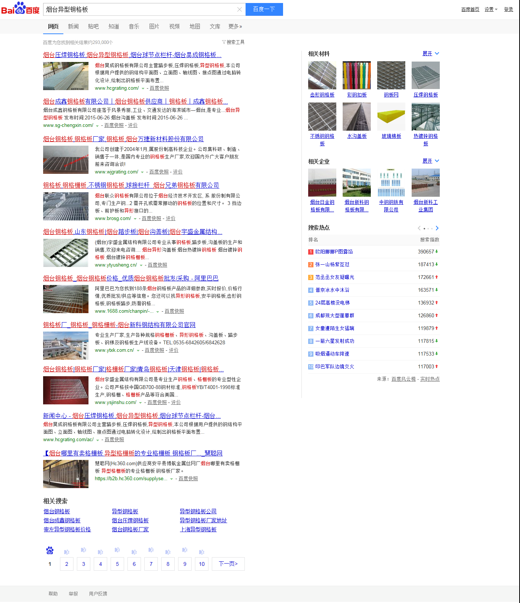Jump to results page 5
Screen dimensions: 520x603
click(117, 564)
